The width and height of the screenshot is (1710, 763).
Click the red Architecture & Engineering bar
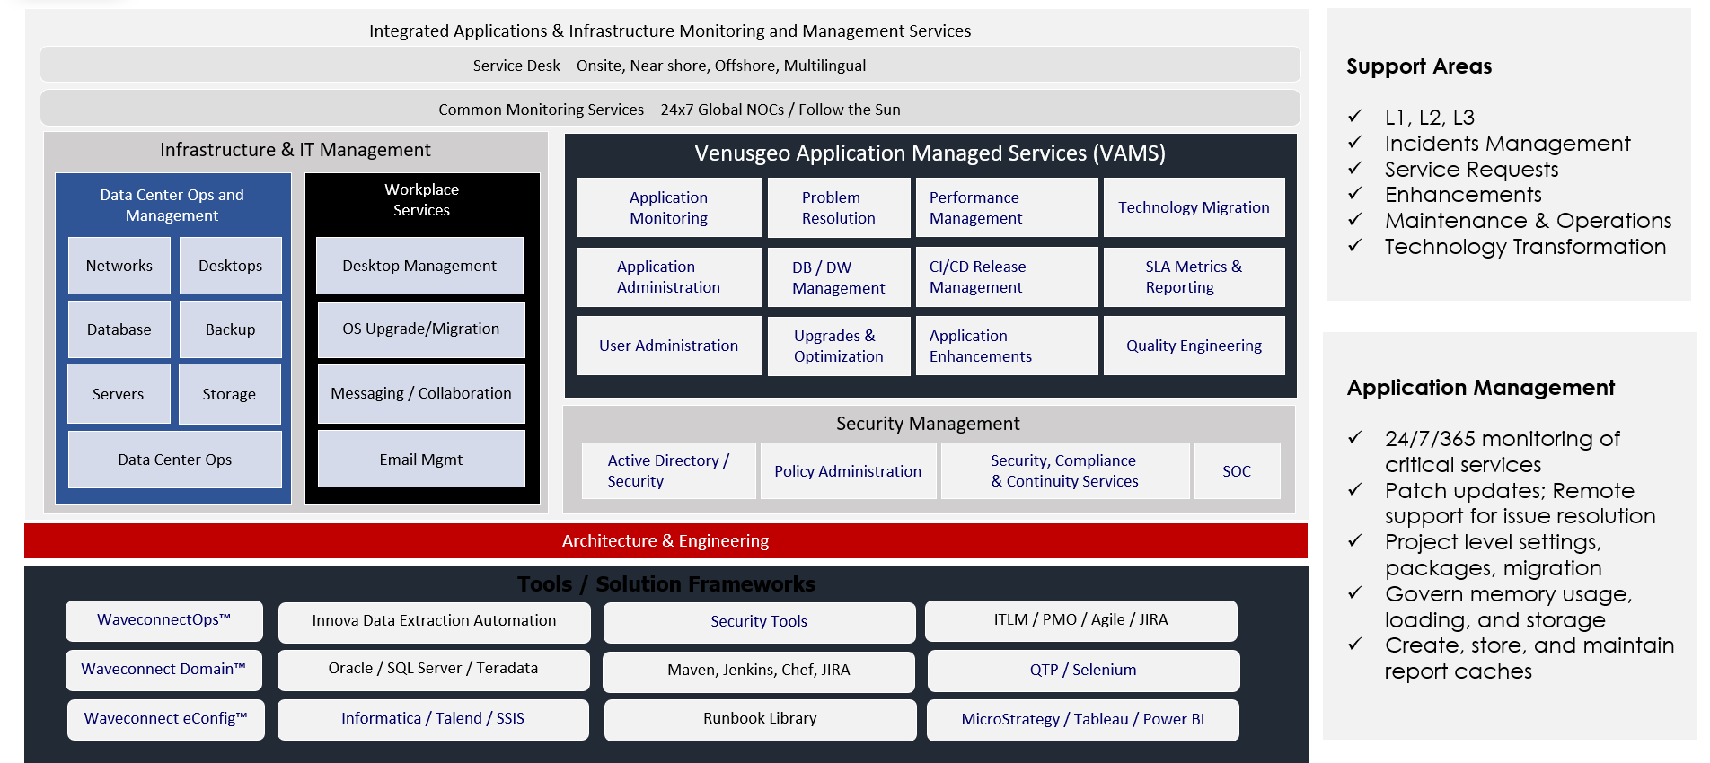coord(665,541)
